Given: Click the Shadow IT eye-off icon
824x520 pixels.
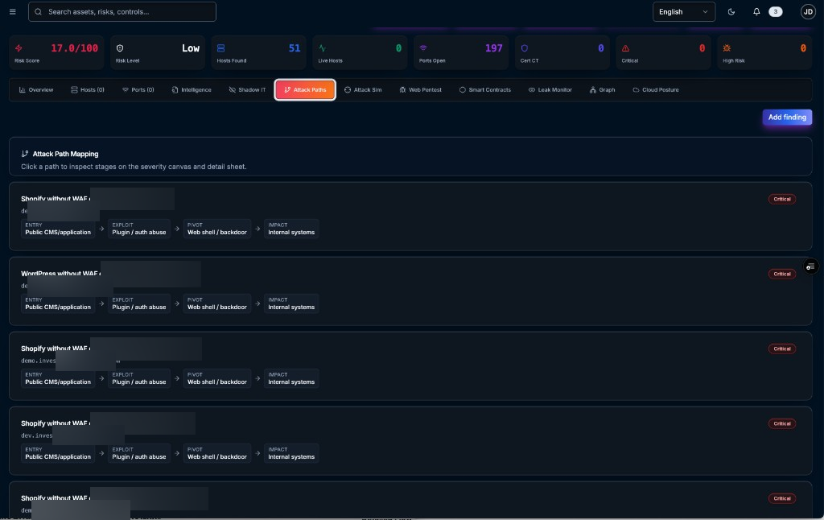Looking at the screenshot, I should click(233, 90).
